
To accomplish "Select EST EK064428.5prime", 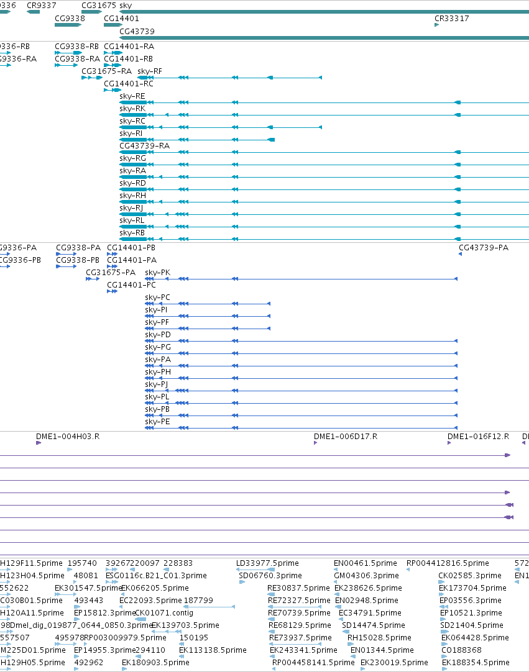I will pyautogui.click(x=476, y=638).
